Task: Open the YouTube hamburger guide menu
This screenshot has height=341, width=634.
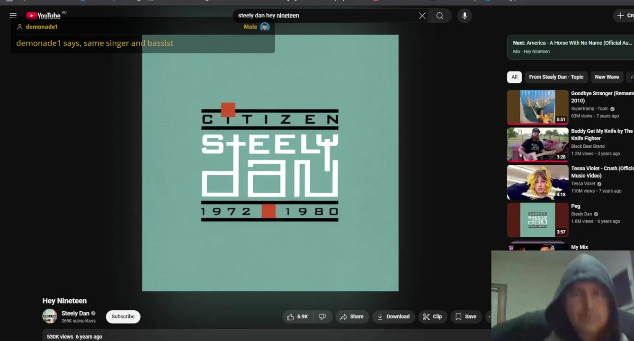Action: [x=13, y=16]
